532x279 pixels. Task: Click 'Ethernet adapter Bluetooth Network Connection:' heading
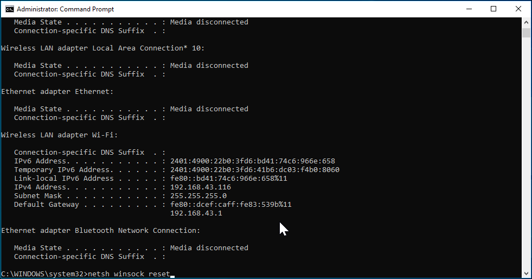[x=101, y=231]
